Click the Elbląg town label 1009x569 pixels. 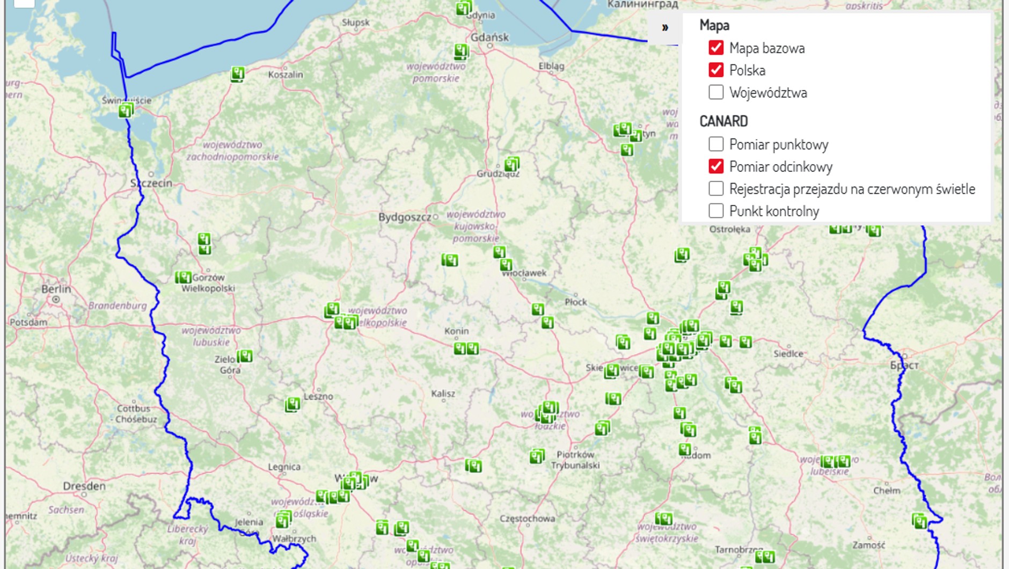tap(552, 66)
